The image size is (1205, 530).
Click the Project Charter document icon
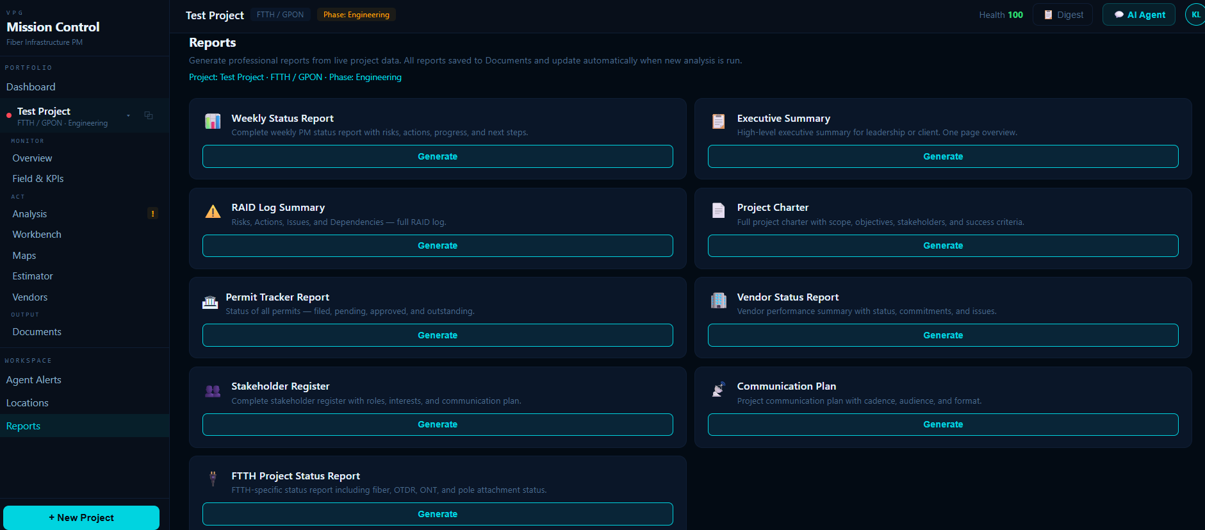[719, 211]
